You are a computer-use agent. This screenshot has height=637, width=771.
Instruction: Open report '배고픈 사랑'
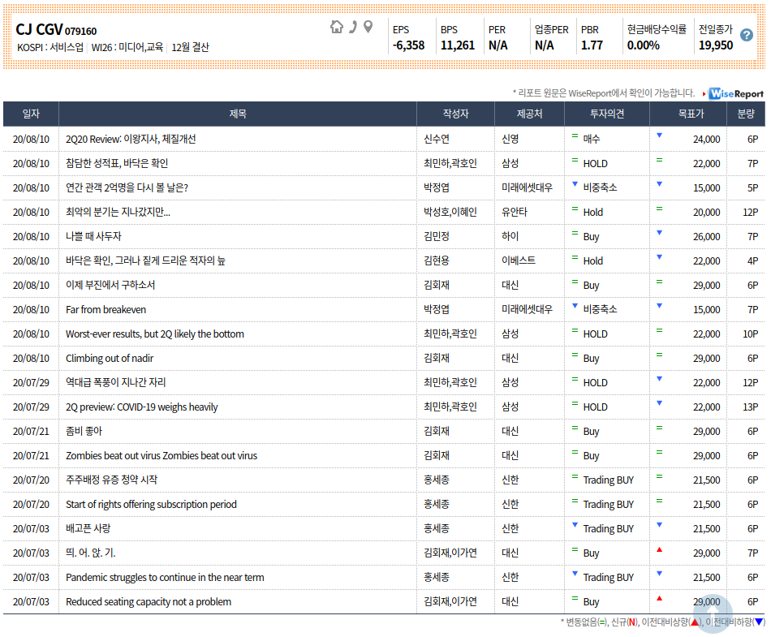click(88, 528)
